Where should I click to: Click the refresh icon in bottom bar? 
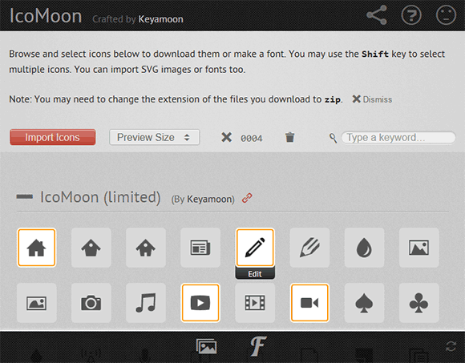click(x=451, y=346)
